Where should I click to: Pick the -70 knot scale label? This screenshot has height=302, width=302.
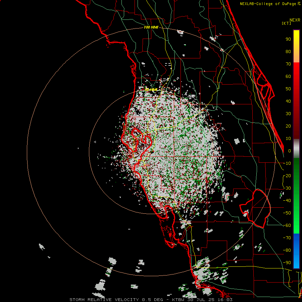[x=287, y=238]
